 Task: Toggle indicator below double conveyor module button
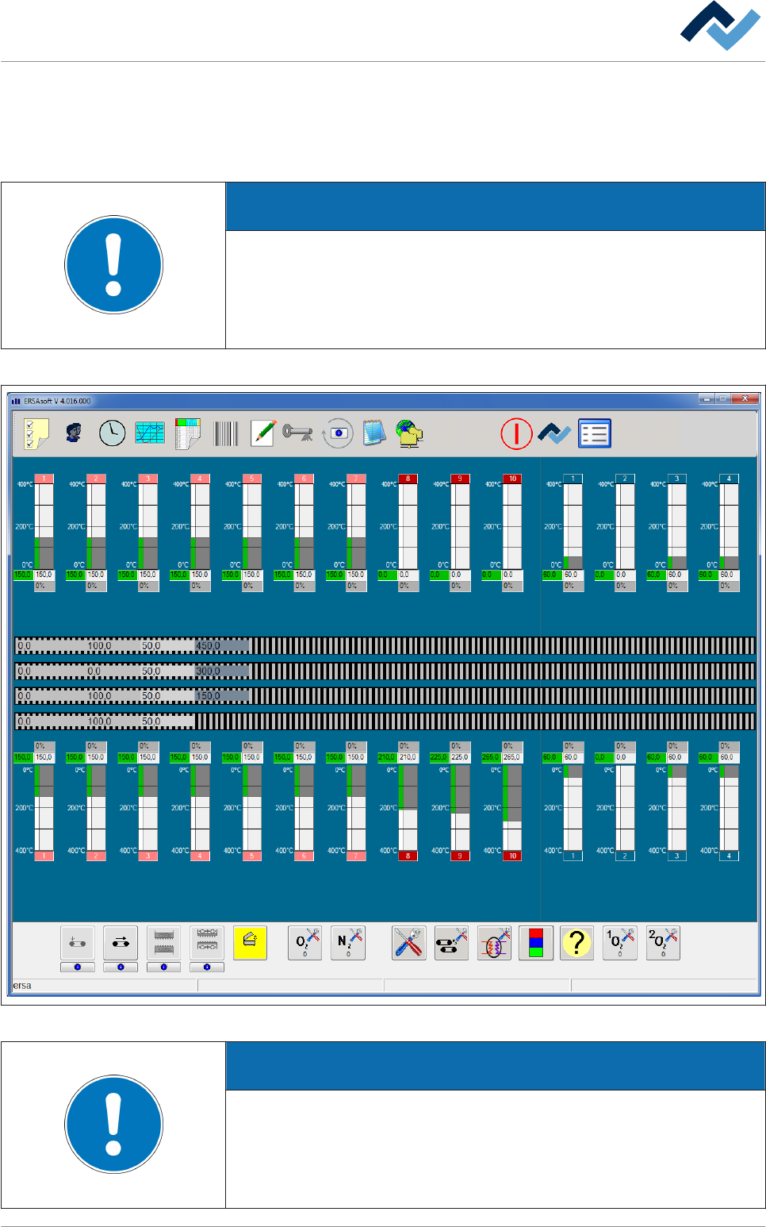[x=207, y=967]
